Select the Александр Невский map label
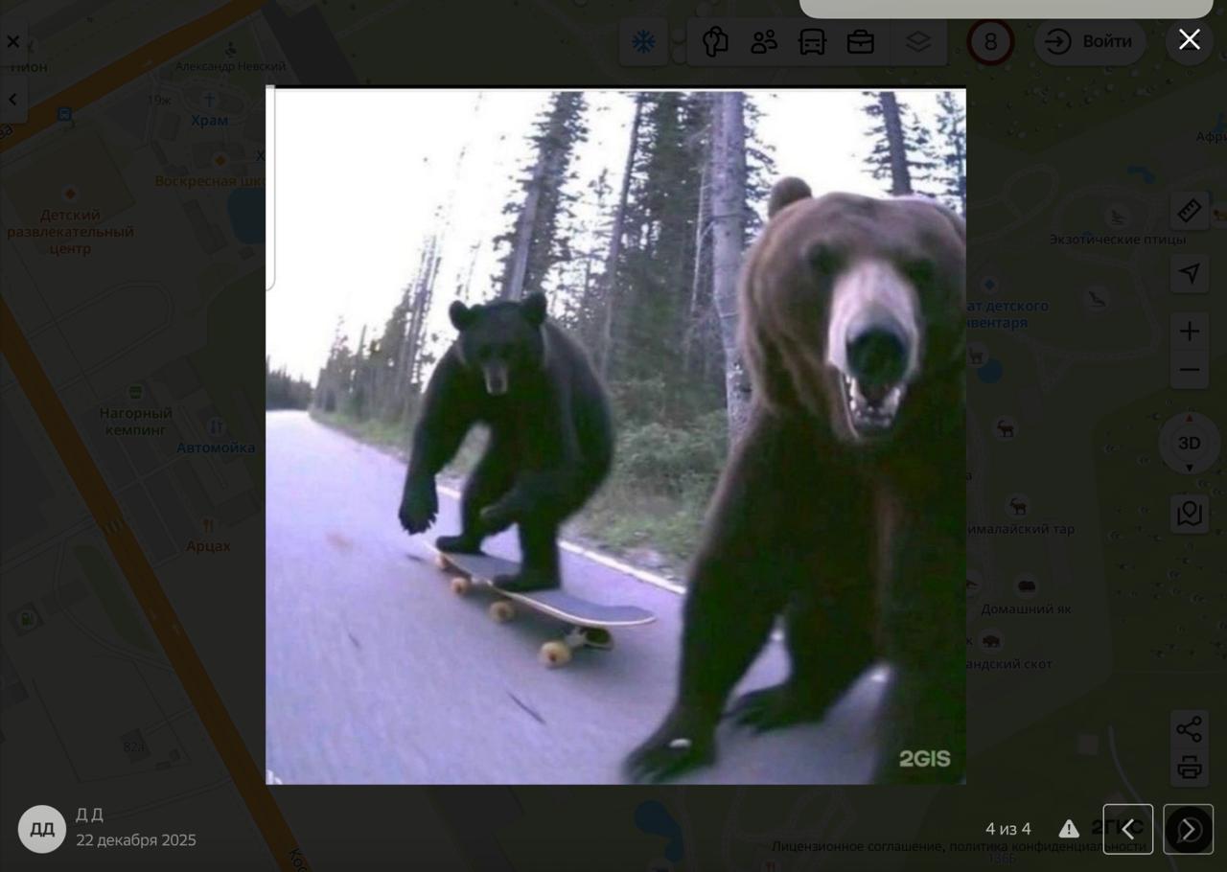Screen dimensions: 1227x872 230,67
